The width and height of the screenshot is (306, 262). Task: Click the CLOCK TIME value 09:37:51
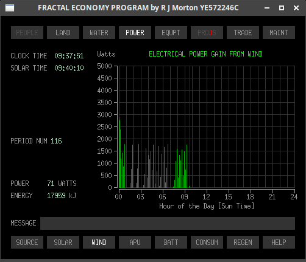69,56
